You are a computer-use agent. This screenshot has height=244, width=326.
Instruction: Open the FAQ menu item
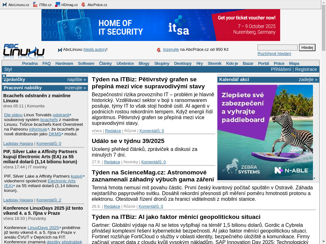pos(46,63)
